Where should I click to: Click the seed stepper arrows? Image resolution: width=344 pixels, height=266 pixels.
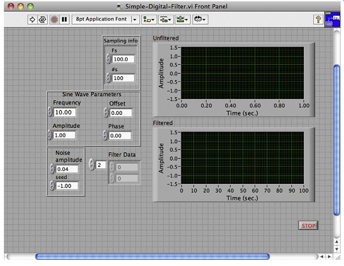coord(52,185)
